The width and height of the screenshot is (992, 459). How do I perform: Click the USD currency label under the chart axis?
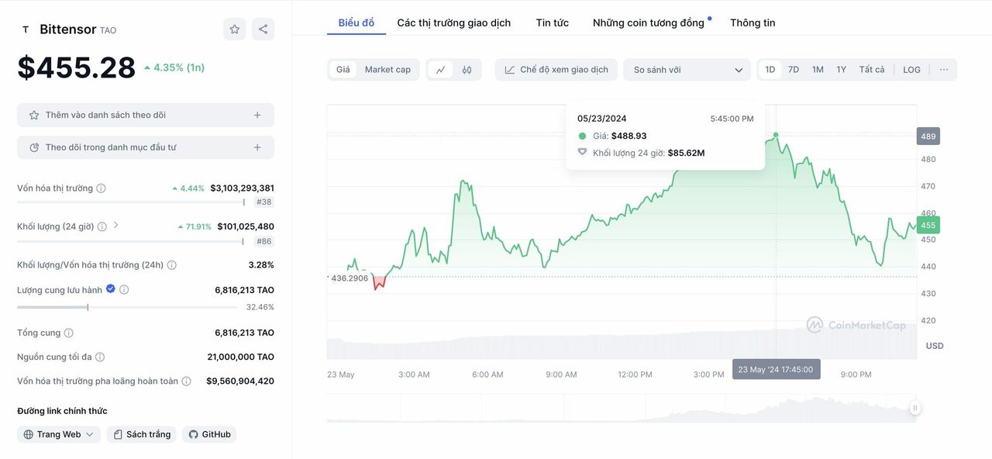[x=935, y=346]
